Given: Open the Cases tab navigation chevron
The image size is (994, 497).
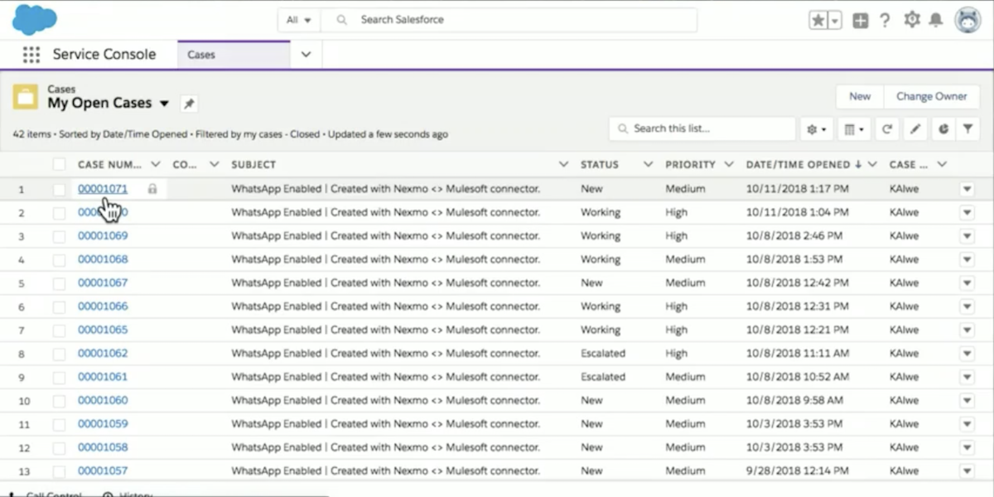Looking at the screenshot, I should click(306, 55).
